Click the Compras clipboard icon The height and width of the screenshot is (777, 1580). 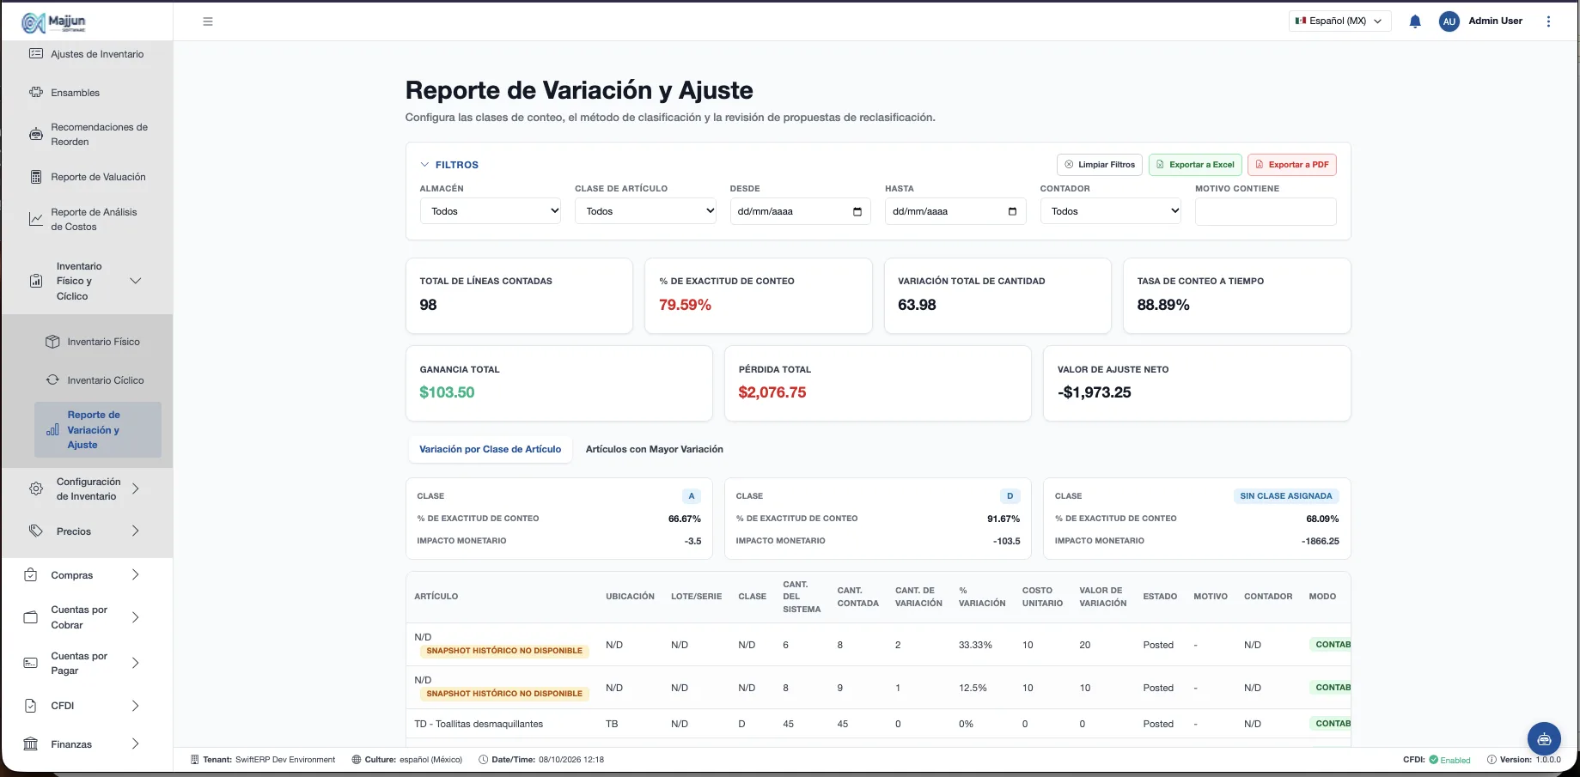(31, 575)
